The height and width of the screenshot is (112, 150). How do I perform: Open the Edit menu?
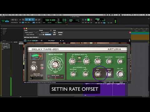tap(15, 15)
